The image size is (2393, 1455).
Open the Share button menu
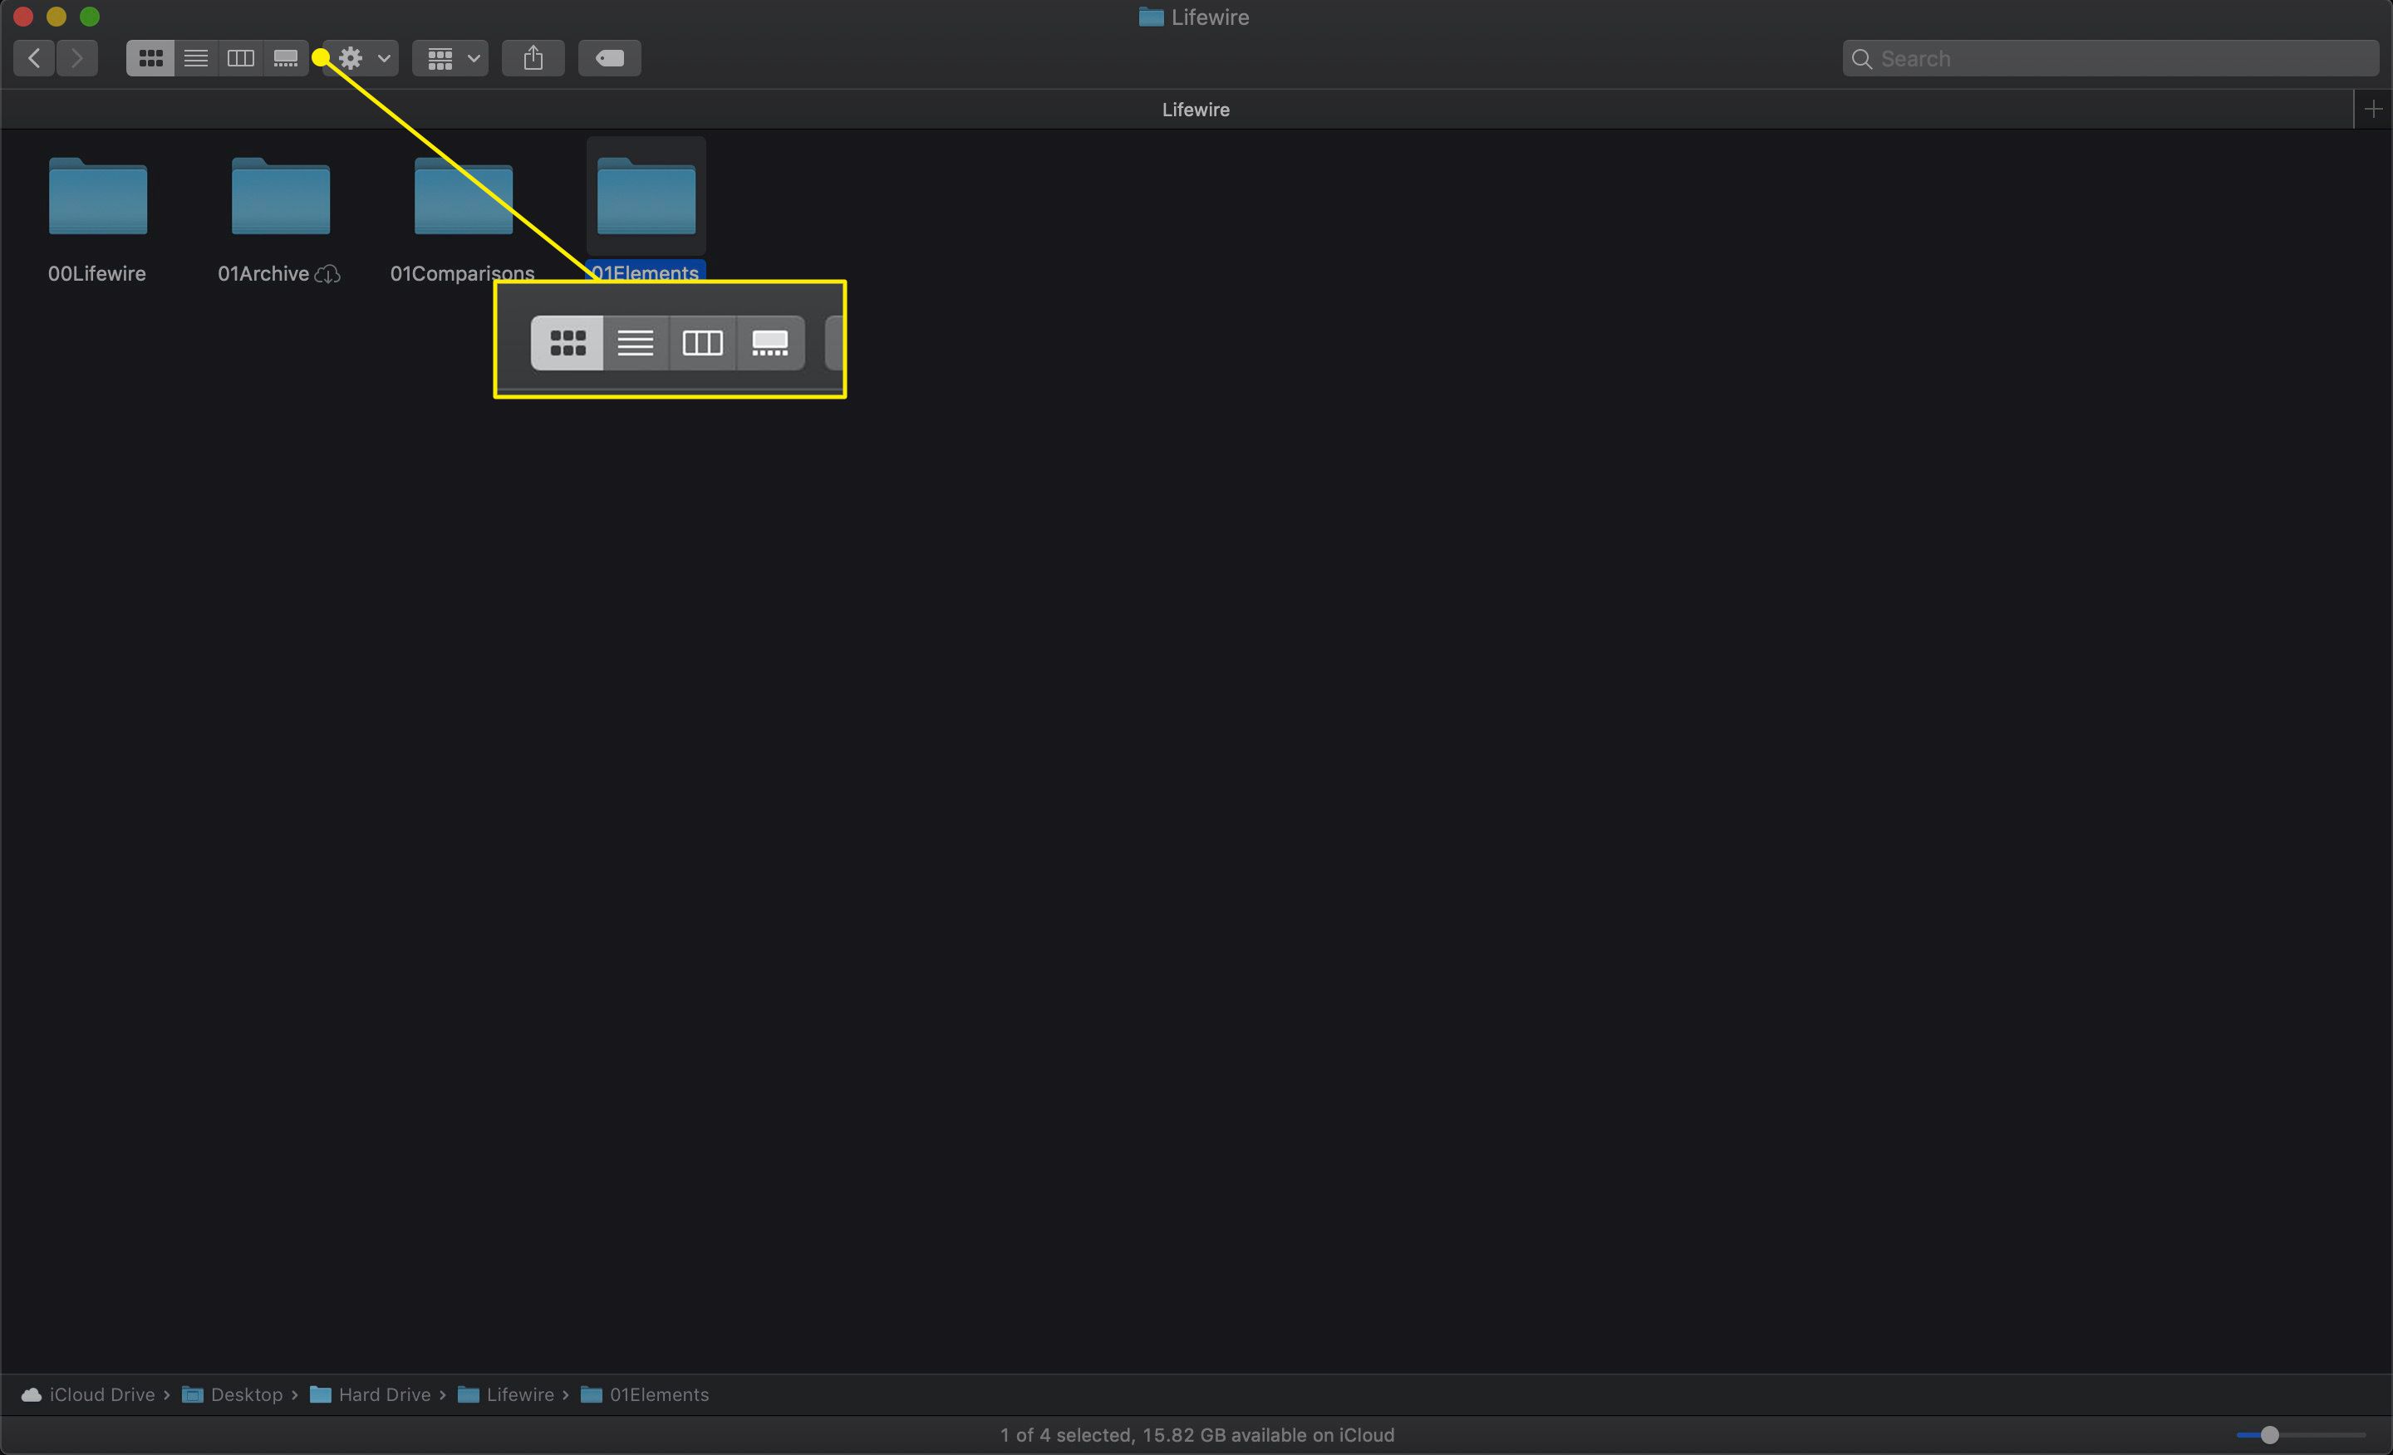[x=533, y=56]
